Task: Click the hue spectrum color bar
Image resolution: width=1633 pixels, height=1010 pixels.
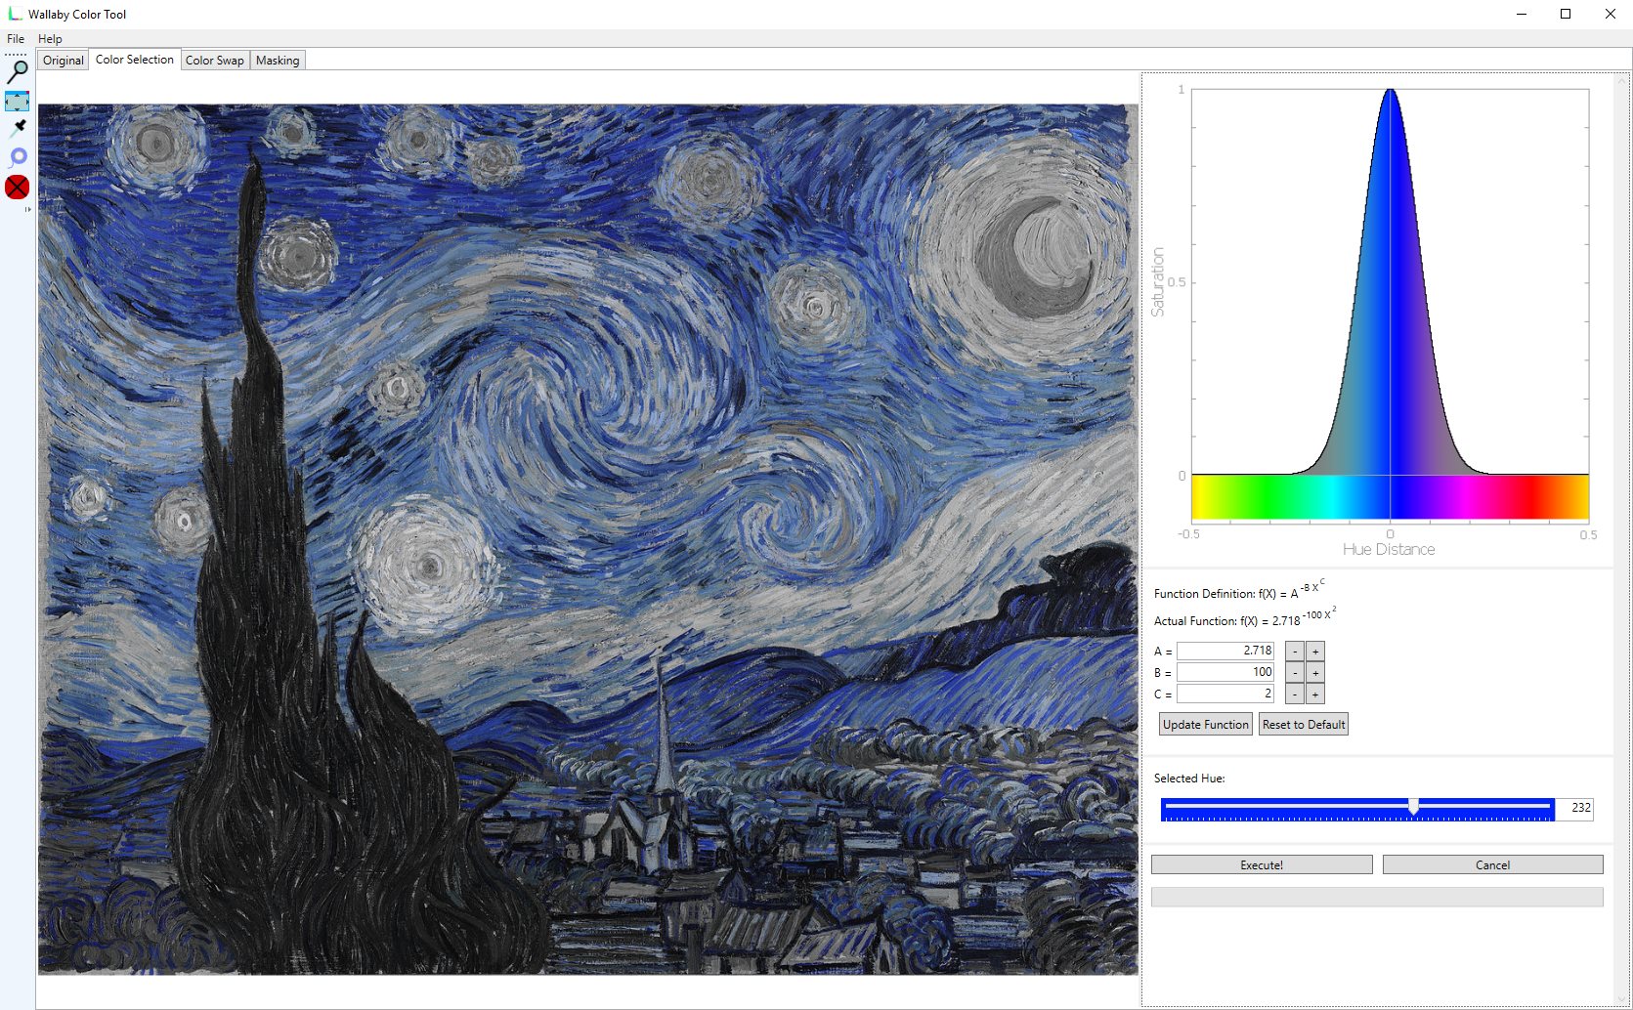Action: click(x=1390, y=497)
